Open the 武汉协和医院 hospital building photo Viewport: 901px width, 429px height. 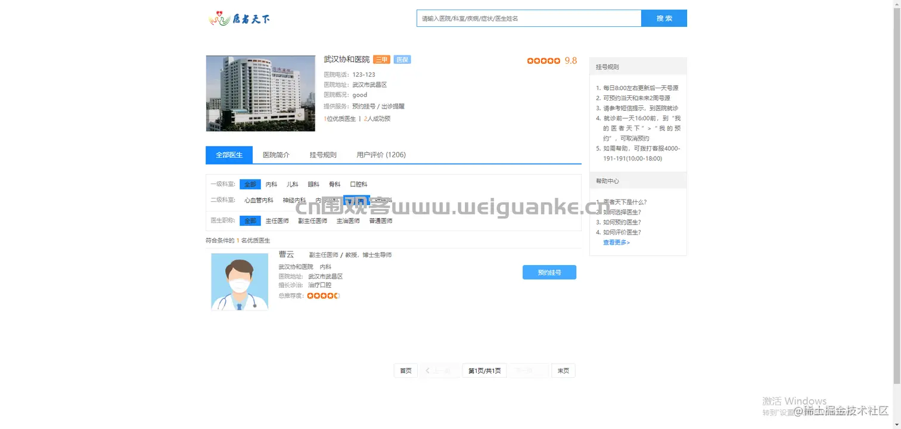[260, 94]
